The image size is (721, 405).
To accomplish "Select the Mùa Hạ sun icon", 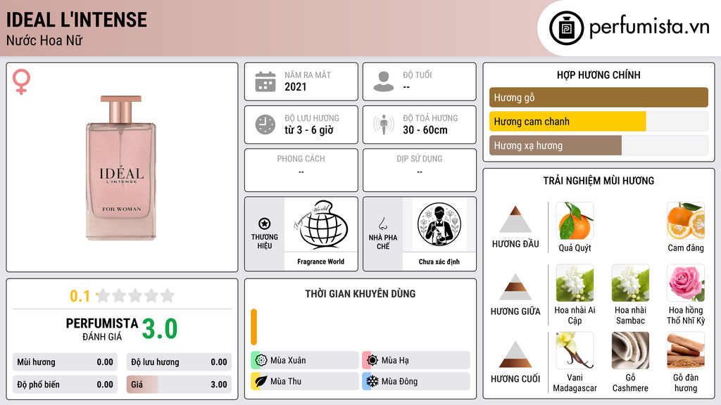I will [x=372, y=361].
